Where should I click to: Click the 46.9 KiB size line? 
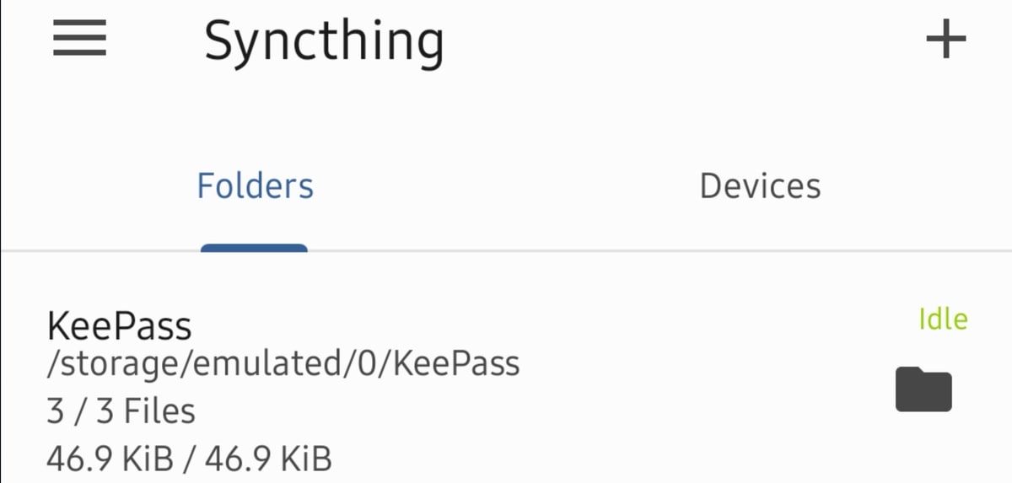pyautogui.click(x=189, y=459)
